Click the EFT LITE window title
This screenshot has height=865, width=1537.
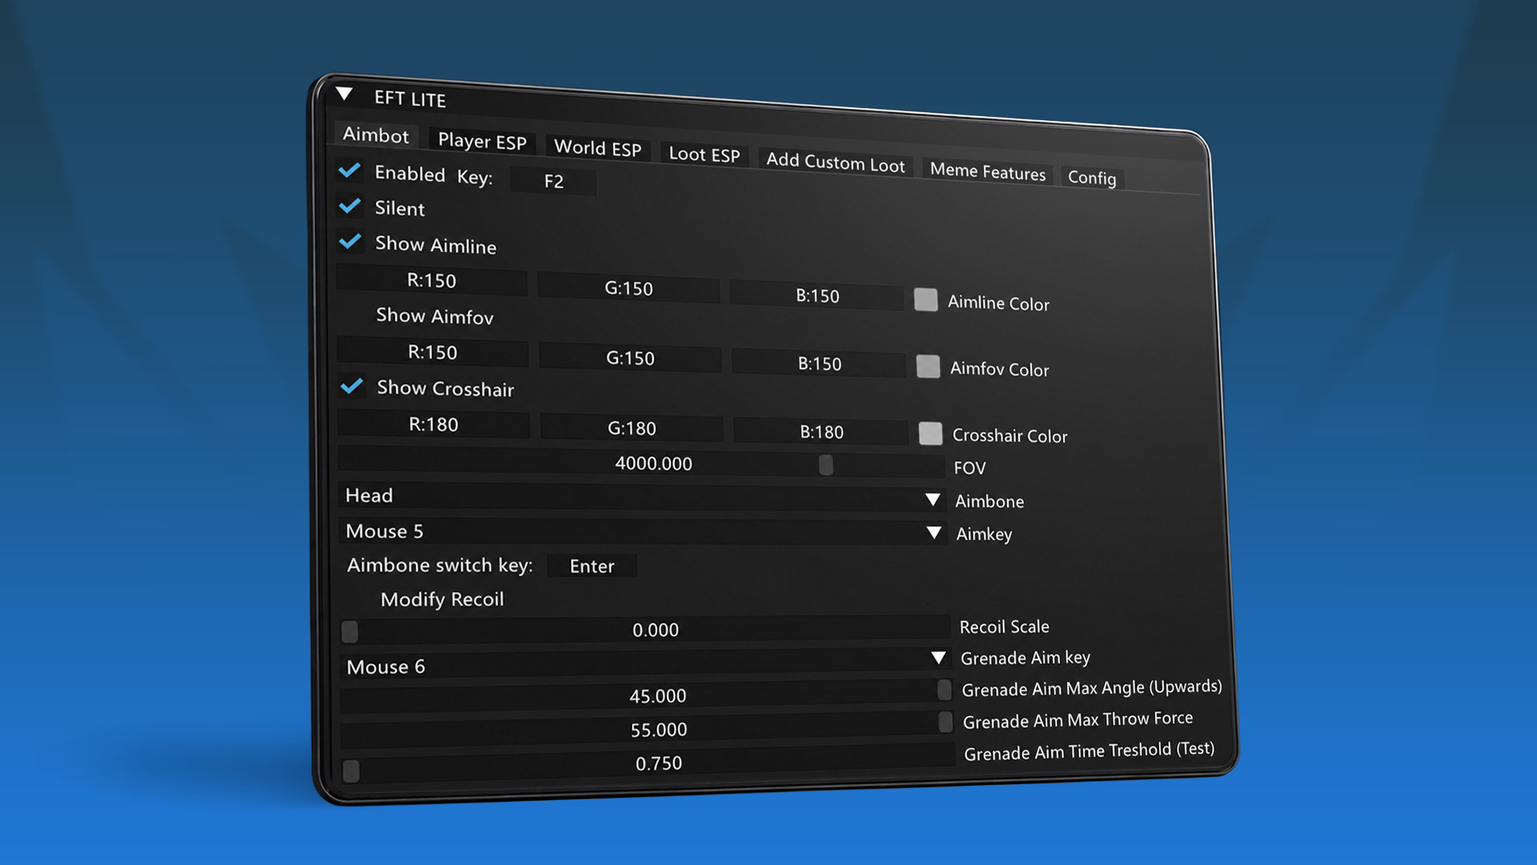point(410,99)
